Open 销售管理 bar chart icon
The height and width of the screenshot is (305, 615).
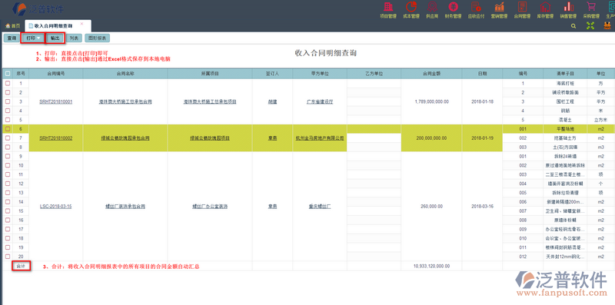pos(567,7)
